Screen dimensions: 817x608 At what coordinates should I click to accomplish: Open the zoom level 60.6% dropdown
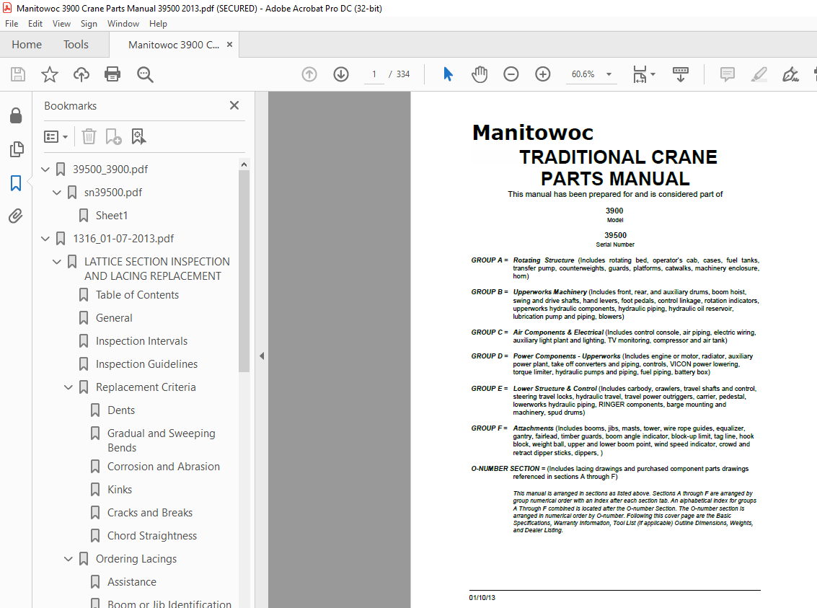pos(609,74)
